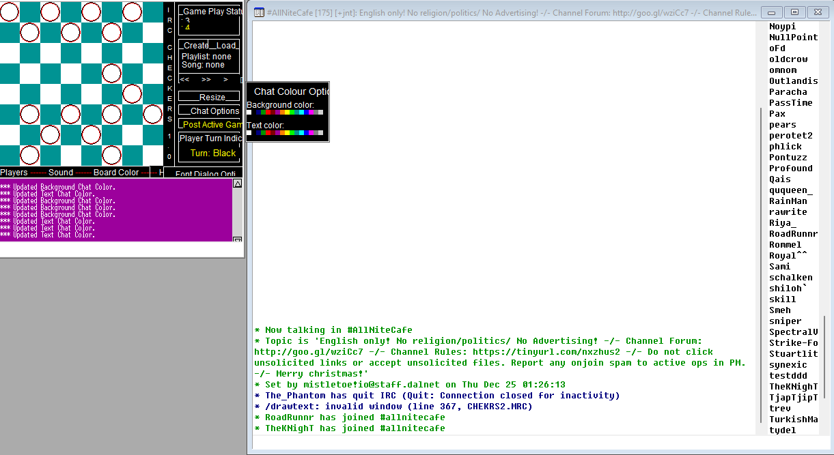Select user trev in nick list

[x=780, y=409]
